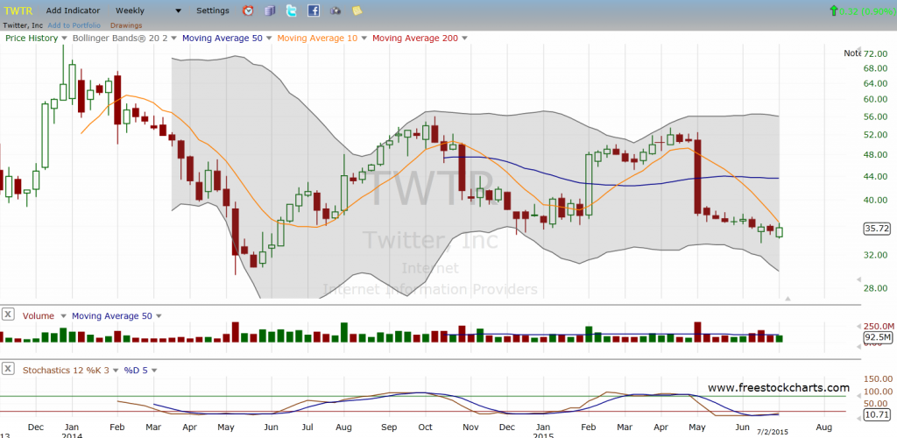Click the current price tag 35.72
Screen dimensions: 897x438
click(x=876, y=229)
